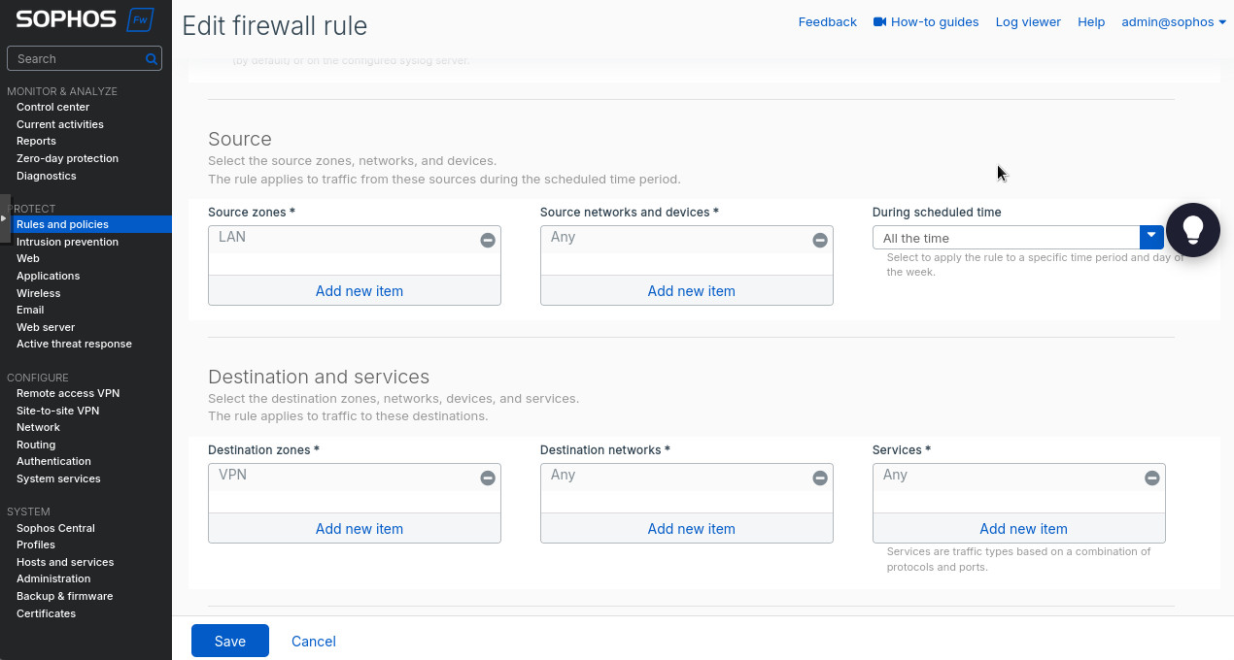The width and height of the screenshot is (1234, 660).
Task: Open the scheduled time dropdown arrow
Action: 1151,237
